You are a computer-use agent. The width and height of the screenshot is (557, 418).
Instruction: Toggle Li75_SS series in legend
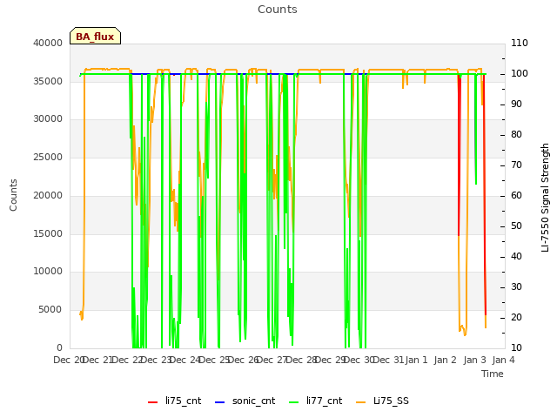pos(382,401)
